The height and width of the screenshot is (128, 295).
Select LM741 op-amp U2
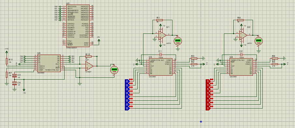click(243, 35)
